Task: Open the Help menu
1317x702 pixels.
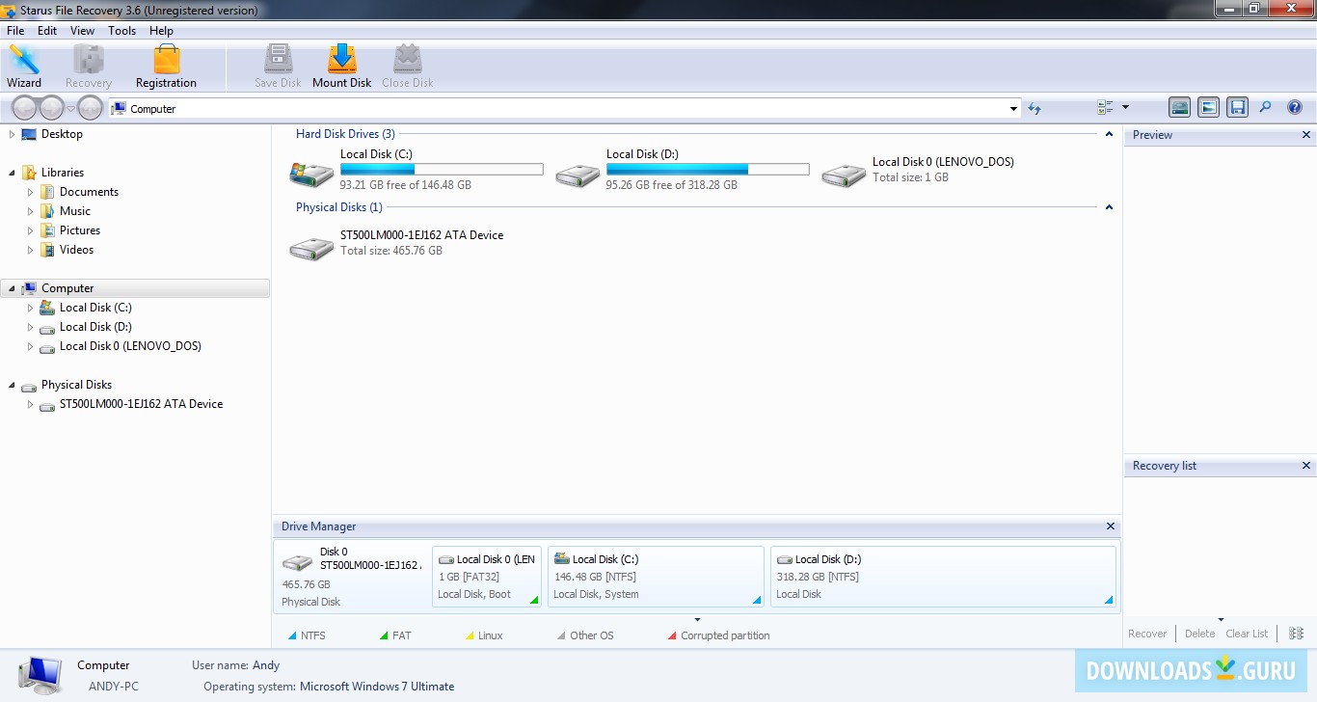Action: coord(162,31)
